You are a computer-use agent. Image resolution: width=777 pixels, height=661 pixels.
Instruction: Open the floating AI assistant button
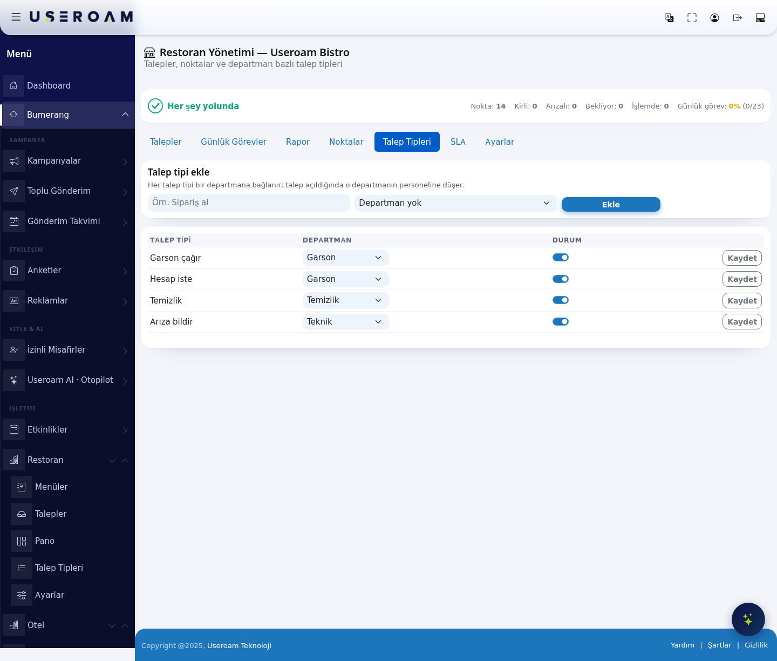coord(748,619)
